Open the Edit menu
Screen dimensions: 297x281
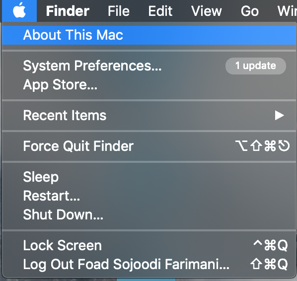[x=160, y=11]
